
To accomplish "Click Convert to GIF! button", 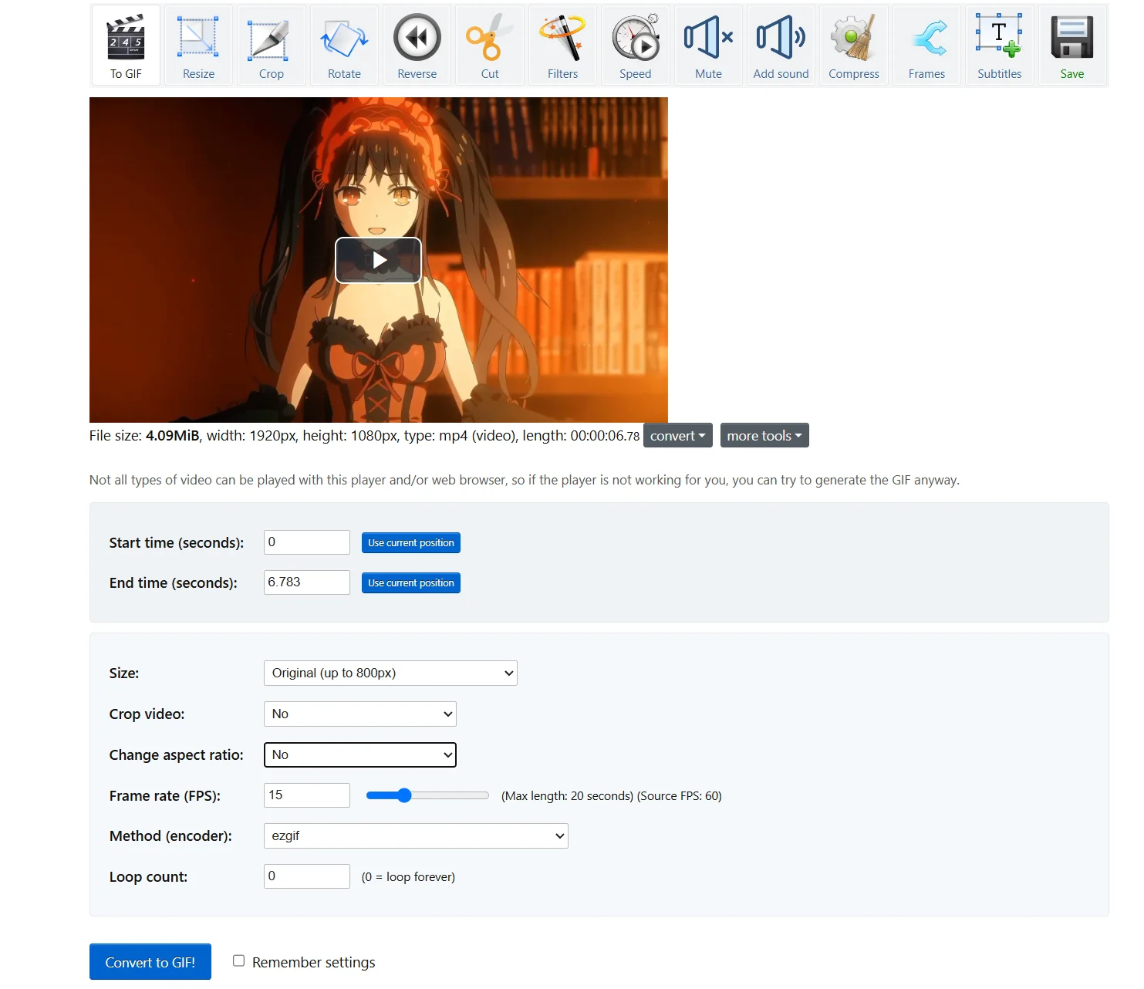I will 150,962.
